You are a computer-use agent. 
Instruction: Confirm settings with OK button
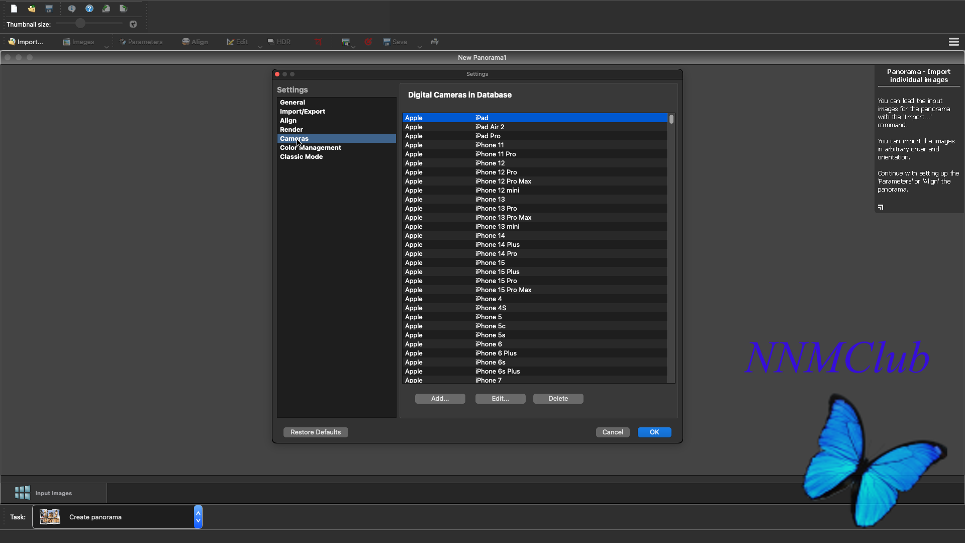(654, 432)
